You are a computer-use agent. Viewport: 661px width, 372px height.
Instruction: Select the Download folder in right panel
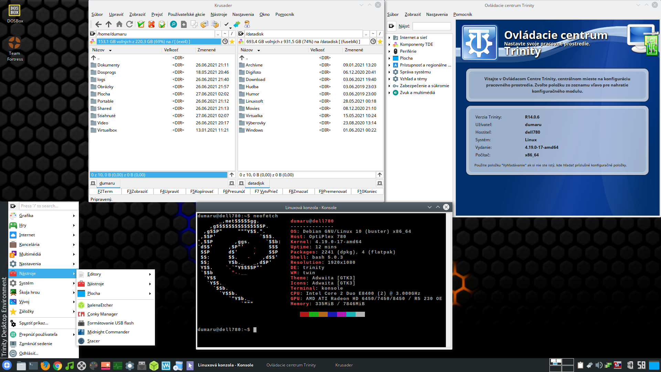pos(255,80)
